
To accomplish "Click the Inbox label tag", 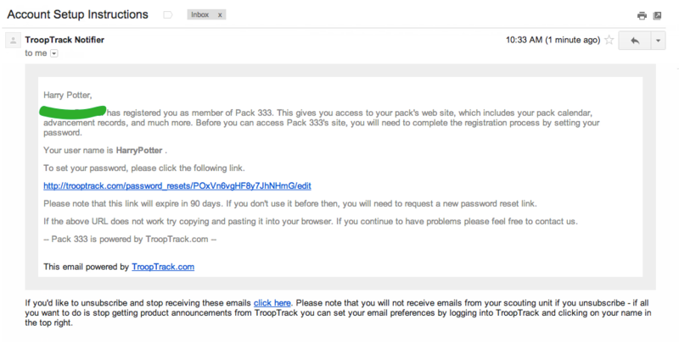I will tap(200, 14).
